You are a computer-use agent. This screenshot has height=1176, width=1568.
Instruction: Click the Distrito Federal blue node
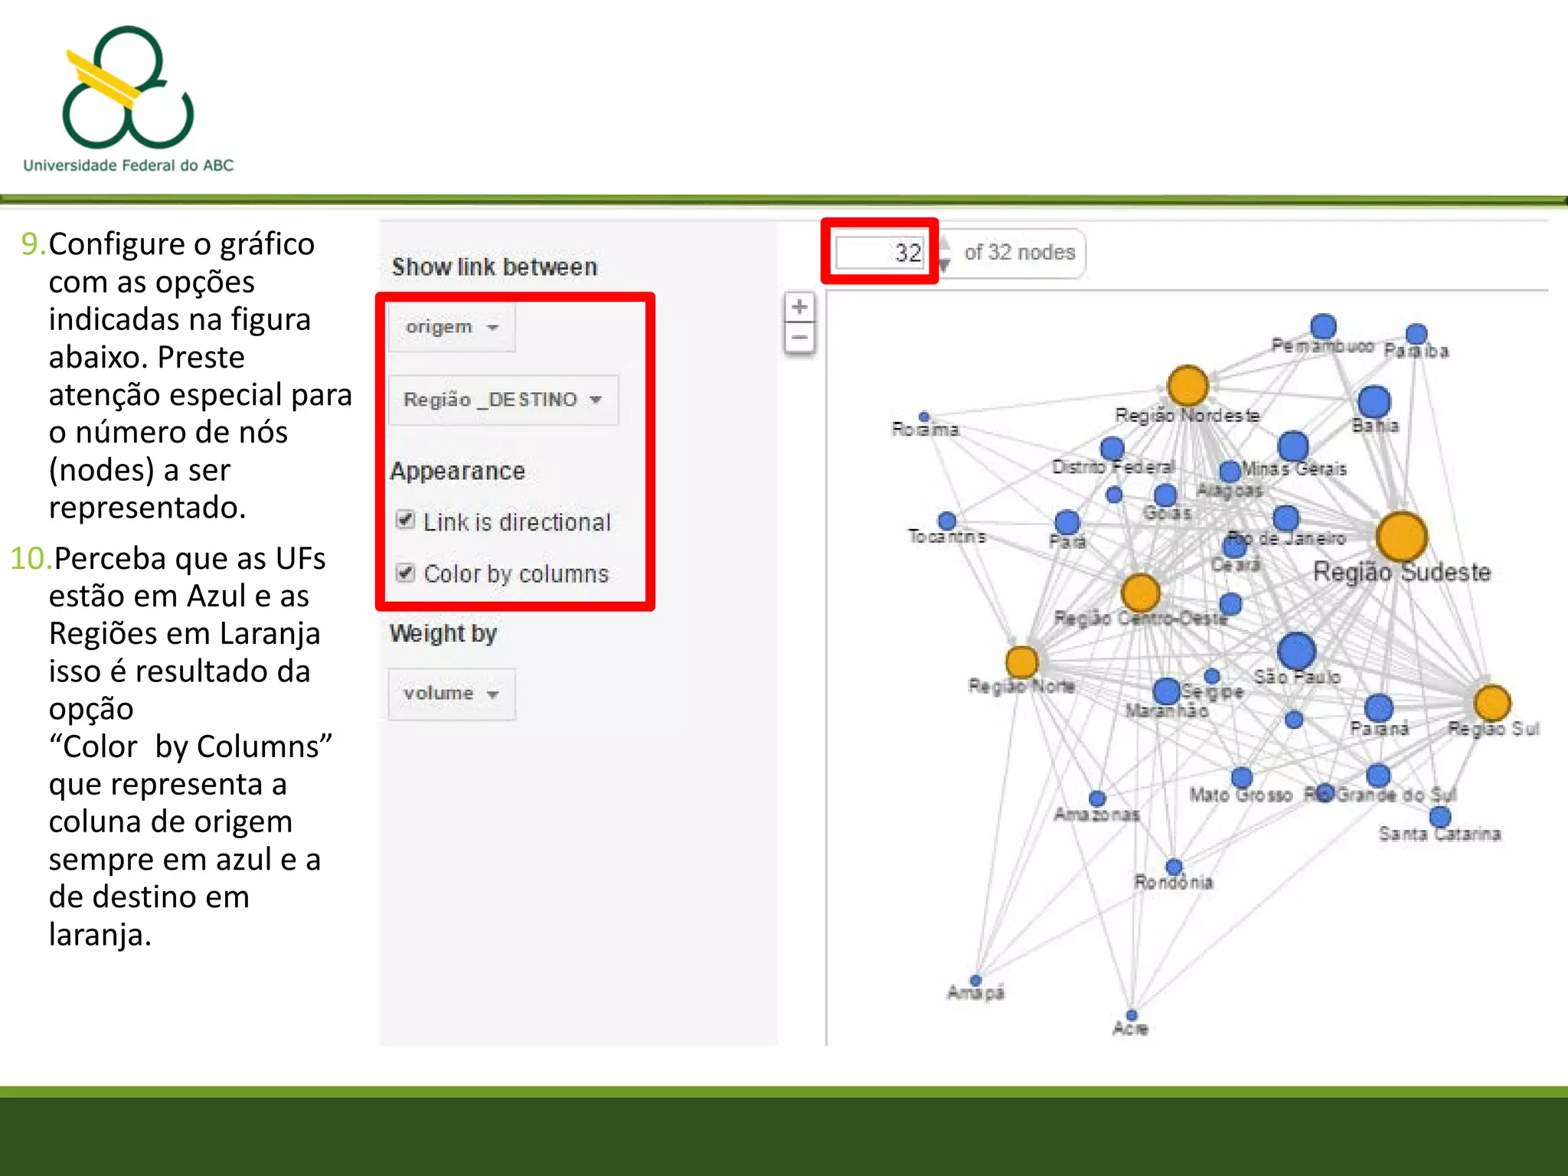click(x=1112, y=449)
